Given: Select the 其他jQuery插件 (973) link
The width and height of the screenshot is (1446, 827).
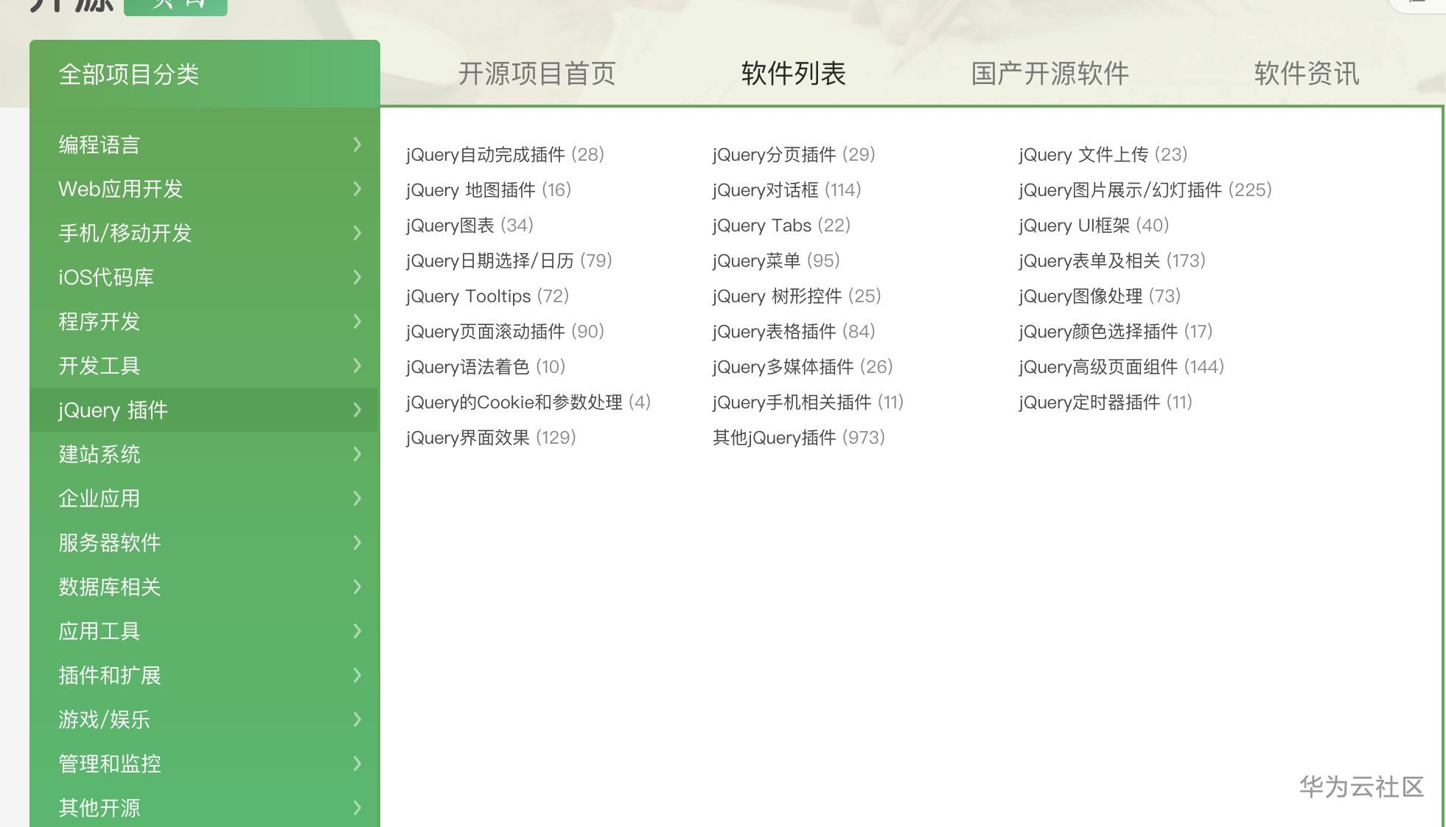Looking at the screenshot, I should pyautogui.click(x=798, y=438).
